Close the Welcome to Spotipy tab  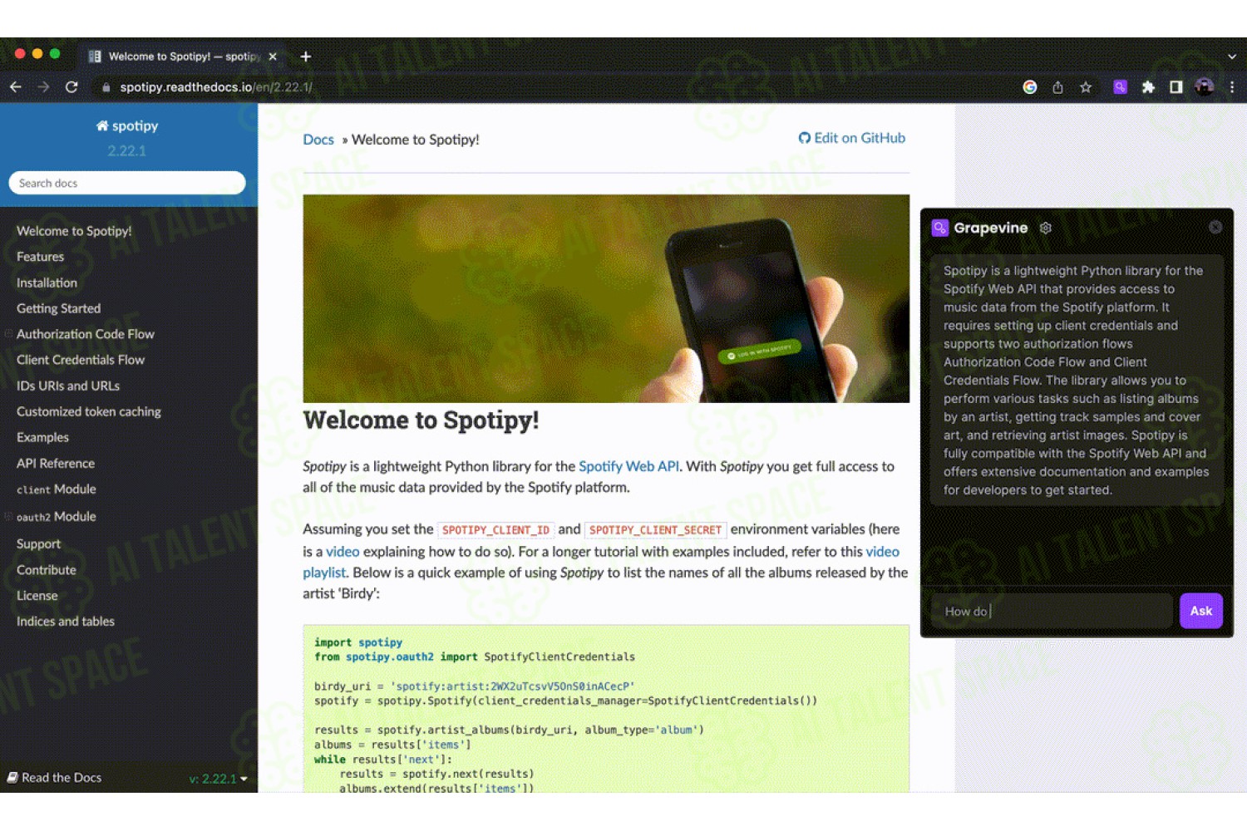point(273,57)
